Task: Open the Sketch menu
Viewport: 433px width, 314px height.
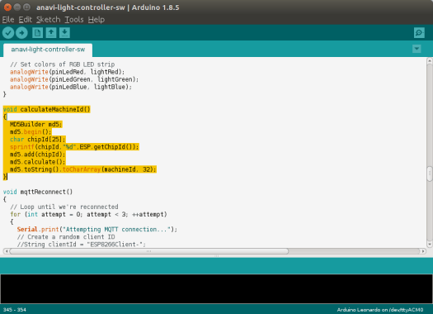Action: (x=49, y=20)
